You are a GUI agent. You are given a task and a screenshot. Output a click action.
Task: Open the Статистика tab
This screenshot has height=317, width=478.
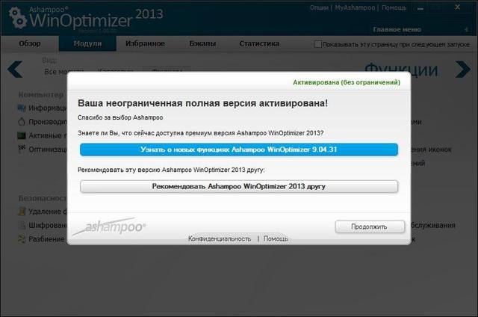tap(259, 43)
